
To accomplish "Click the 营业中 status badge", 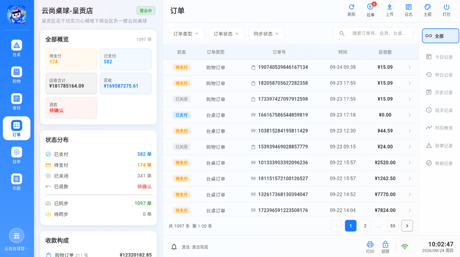I will pyautogui.click(x=146, y=10).
